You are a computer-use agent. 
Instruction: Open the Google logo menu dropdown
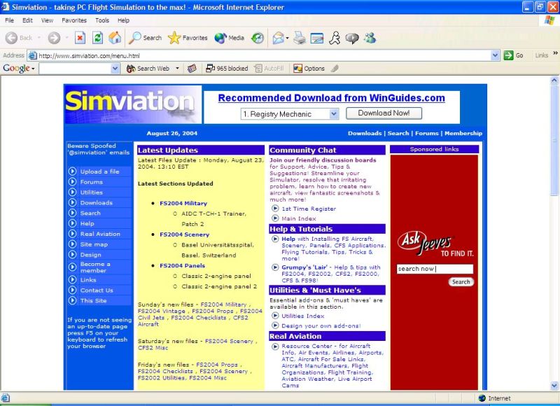click(x=33, y=69)
